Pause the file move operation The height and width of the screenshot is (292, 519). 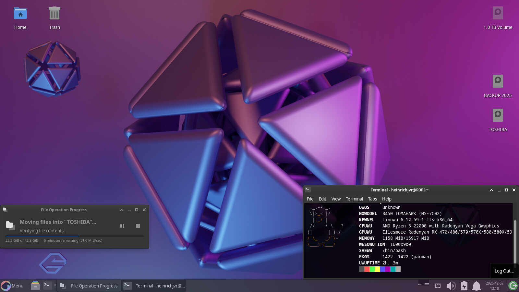point(122,226)
